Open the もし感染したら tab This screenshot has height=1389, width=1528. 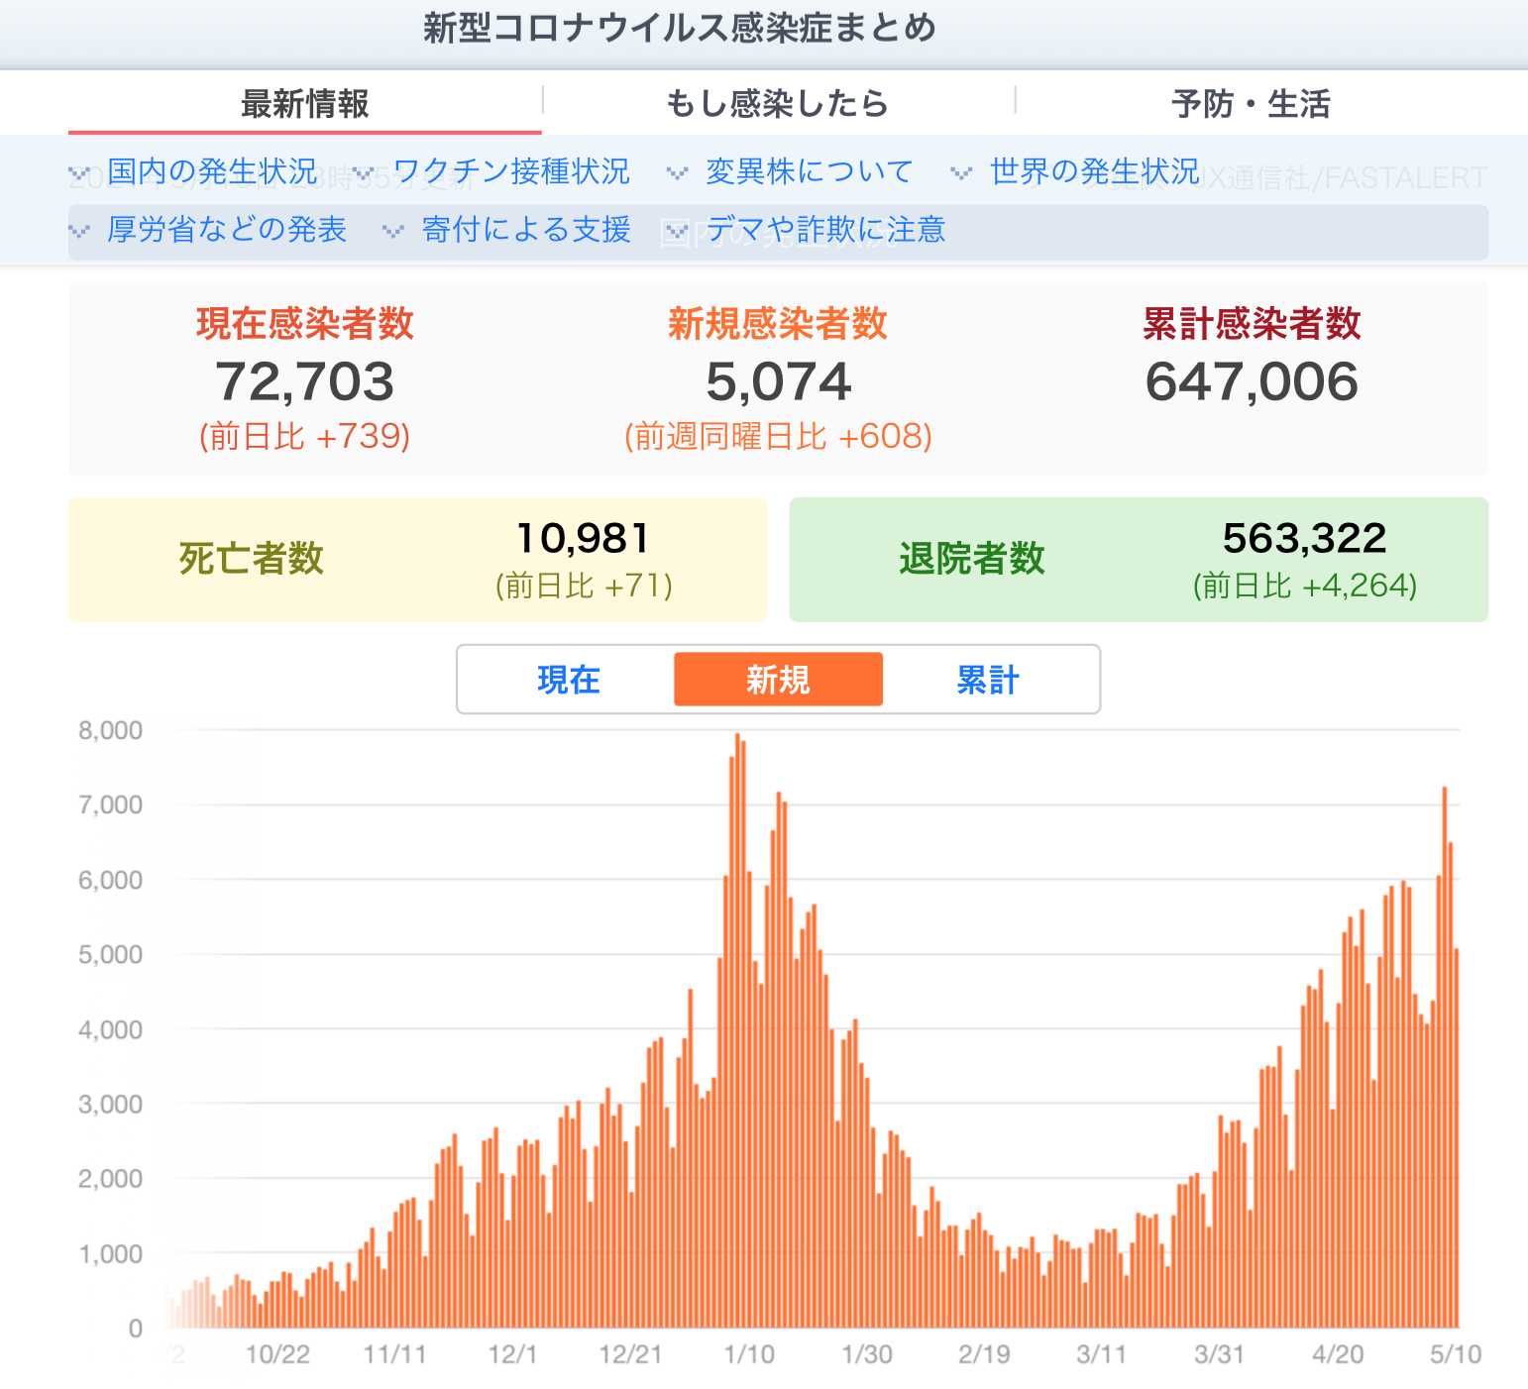click(778, 103)
